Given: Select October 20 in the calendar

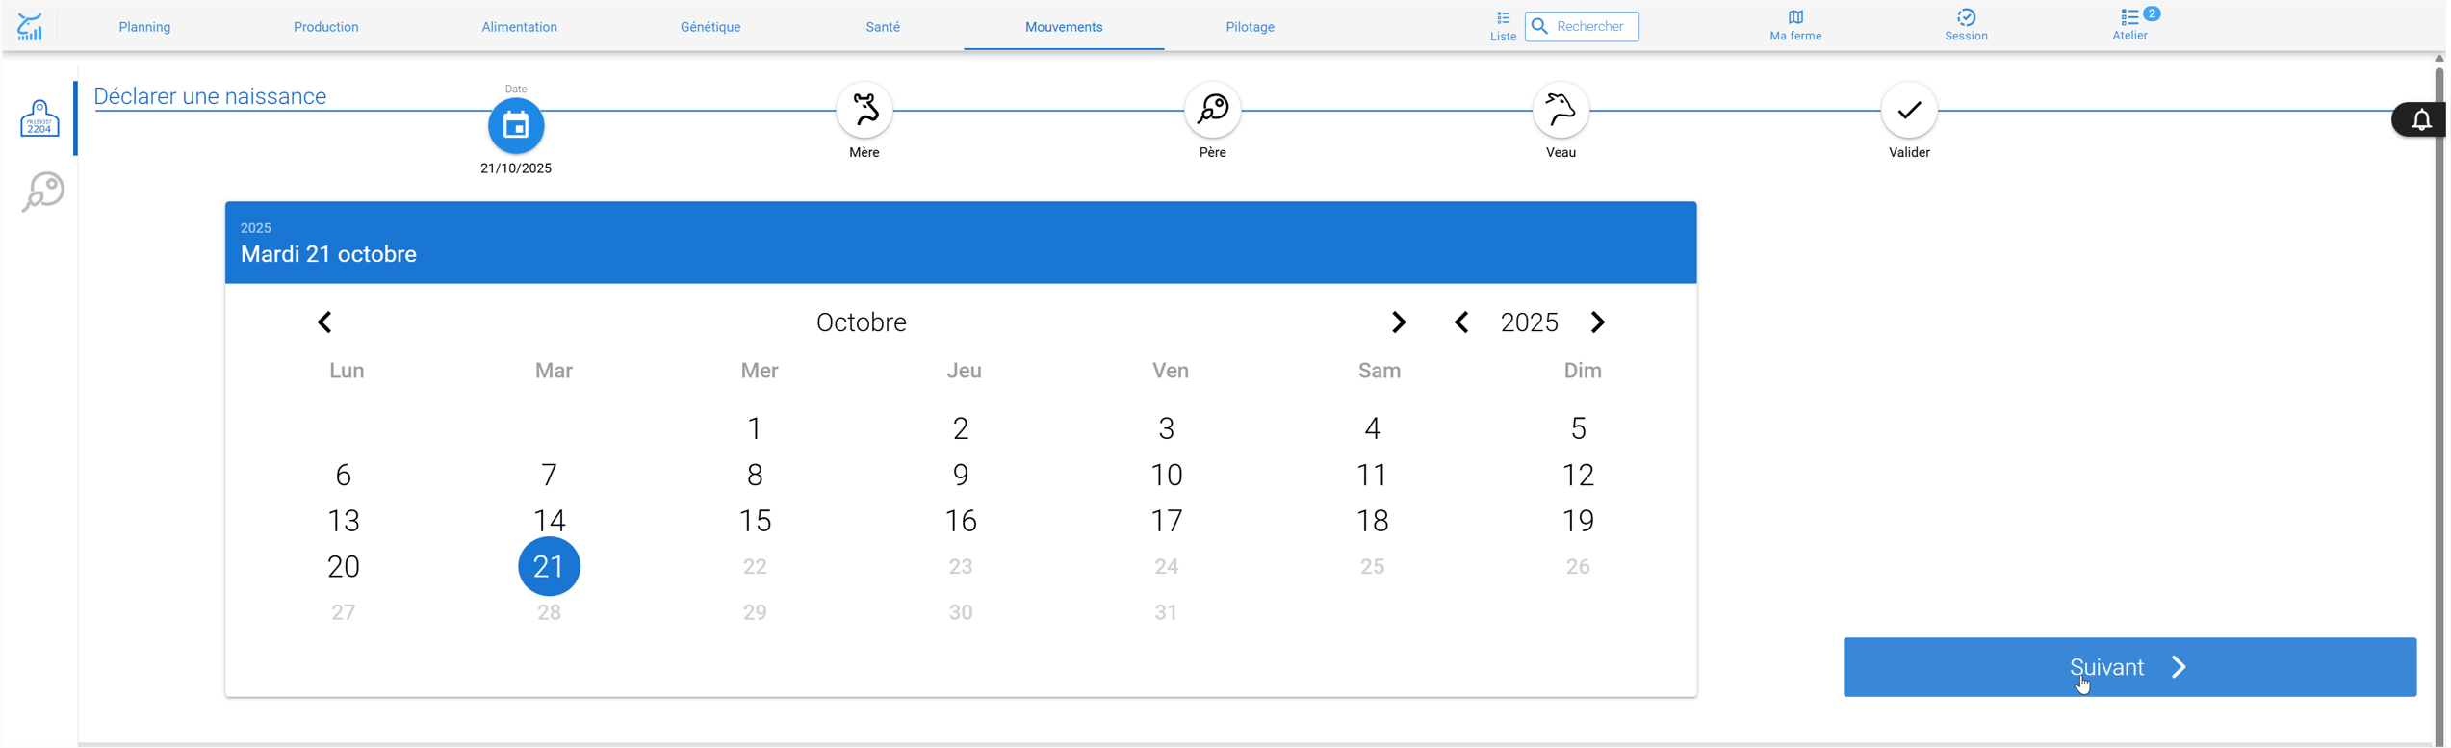Looking at the screenshot, I should pyautogui.click(x=344, y=568).
